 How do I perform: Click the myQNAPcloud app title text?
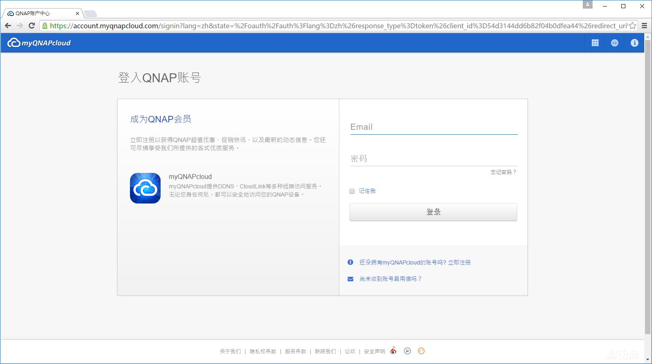click(190, 177)
